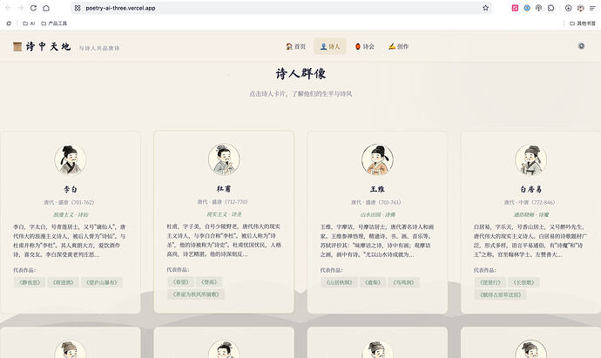Click the 《鹿柴》 work tag

pos(373,282)
